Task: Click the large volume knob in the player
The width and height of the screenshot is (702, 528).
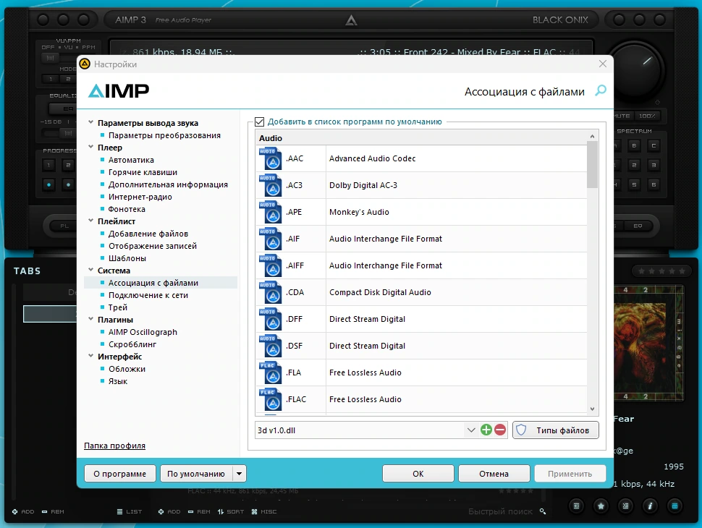Action: (x=633, y=69)
